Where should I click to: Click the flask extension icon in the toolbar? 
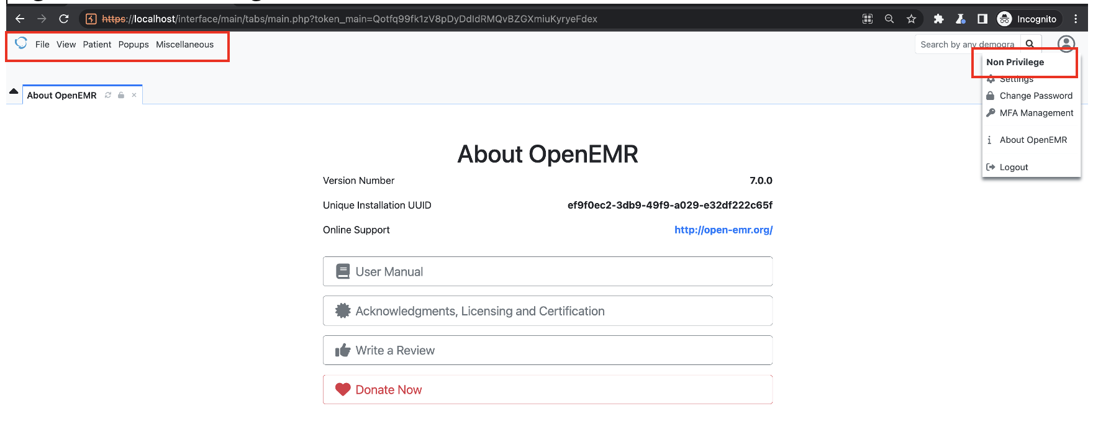[x=960, y=19]
